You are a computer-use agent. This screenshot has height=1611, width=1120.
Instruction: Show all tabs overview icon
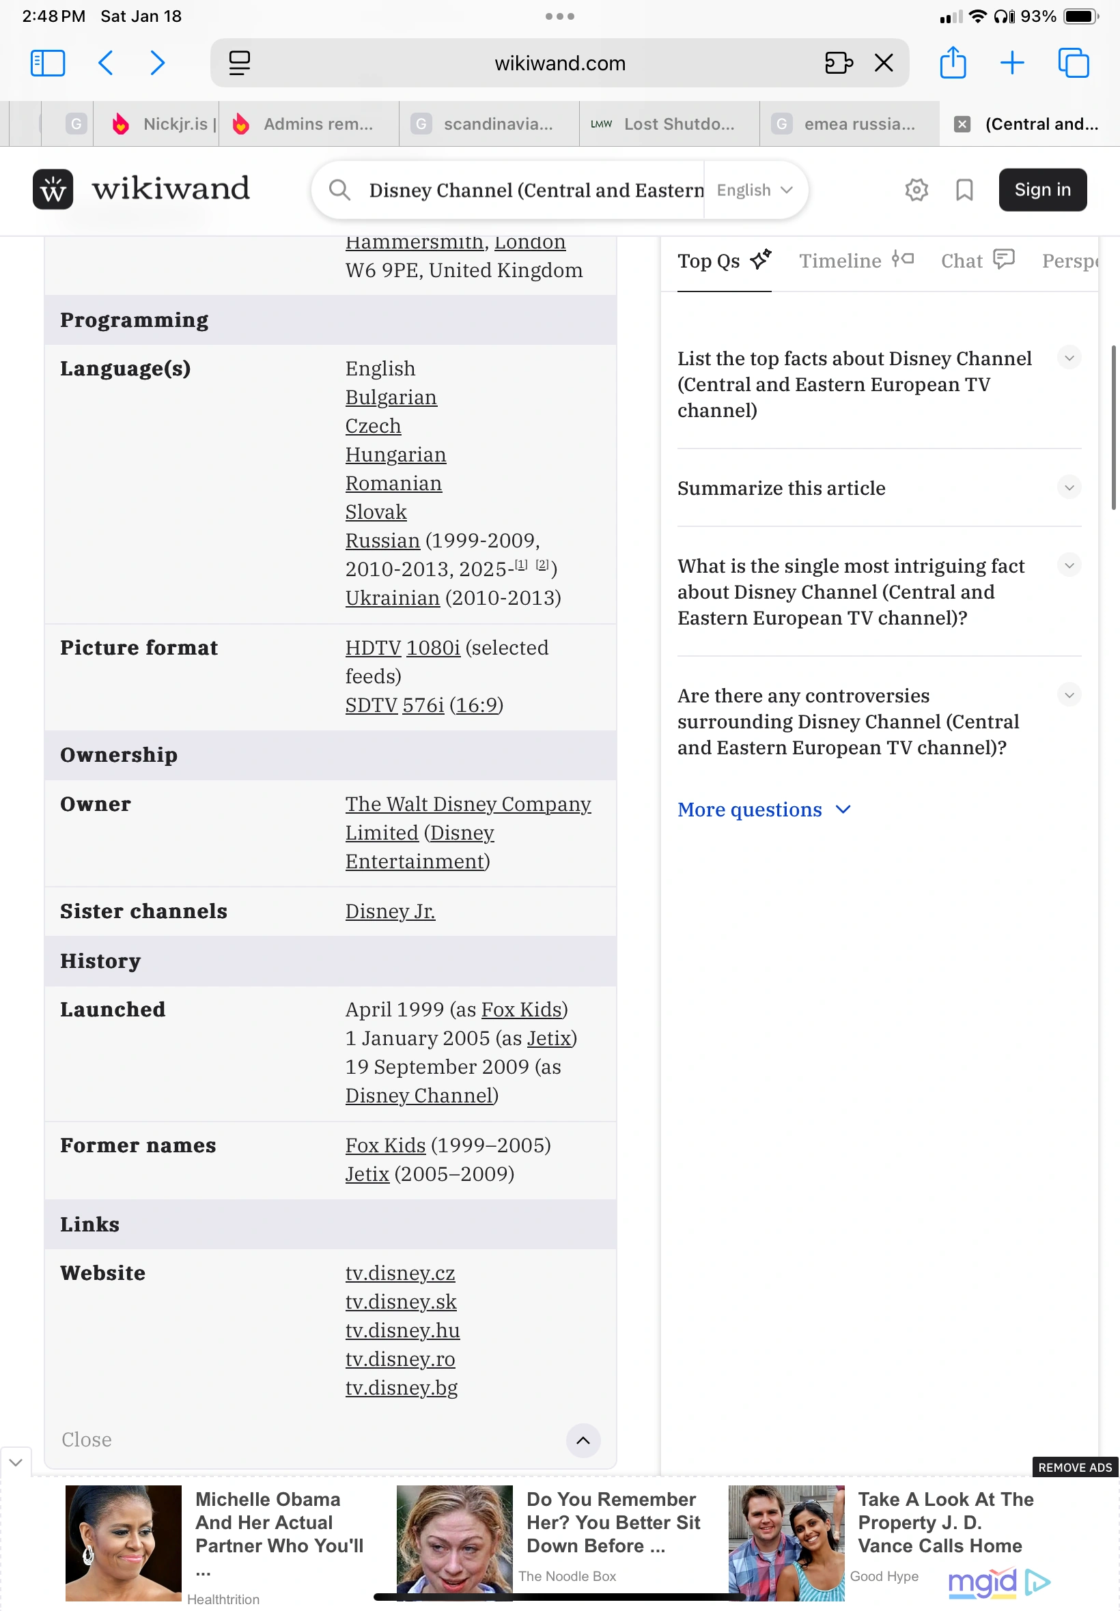point(1072,63)
